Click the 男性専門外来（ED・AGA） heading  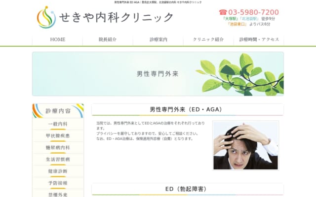(x=188, y=109)
